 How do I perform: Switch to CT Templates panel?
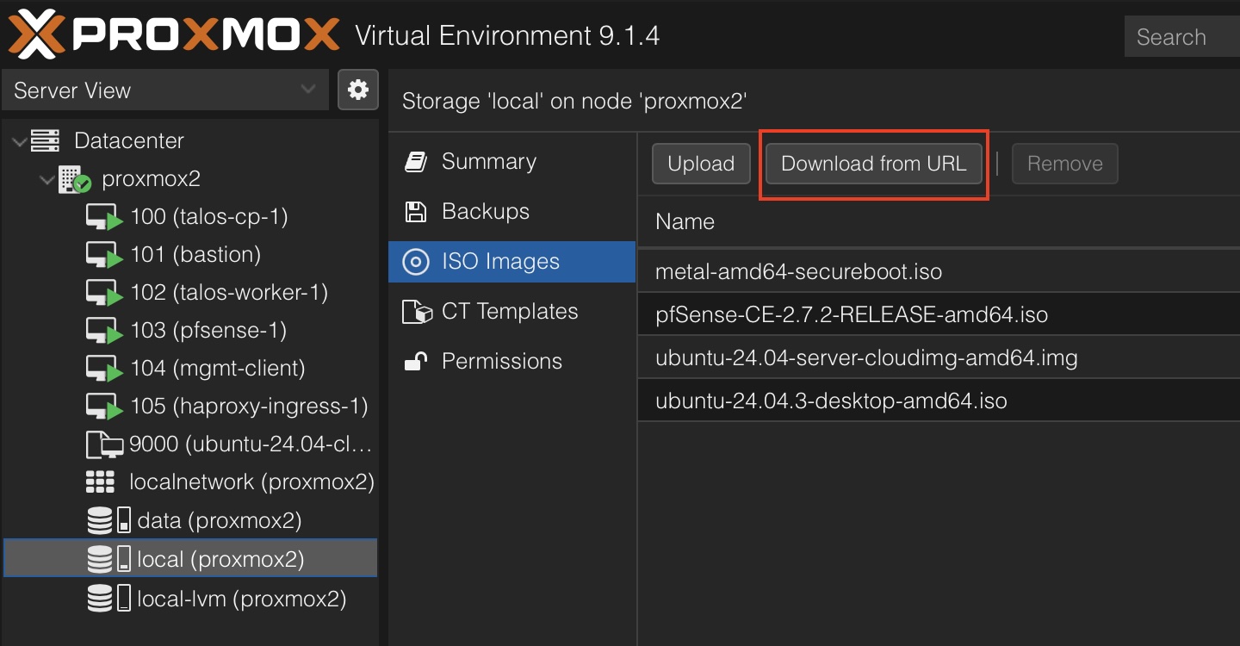tap(509, 311)
